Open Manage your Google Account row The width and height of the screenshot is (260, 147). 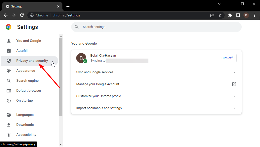[156, 84]
